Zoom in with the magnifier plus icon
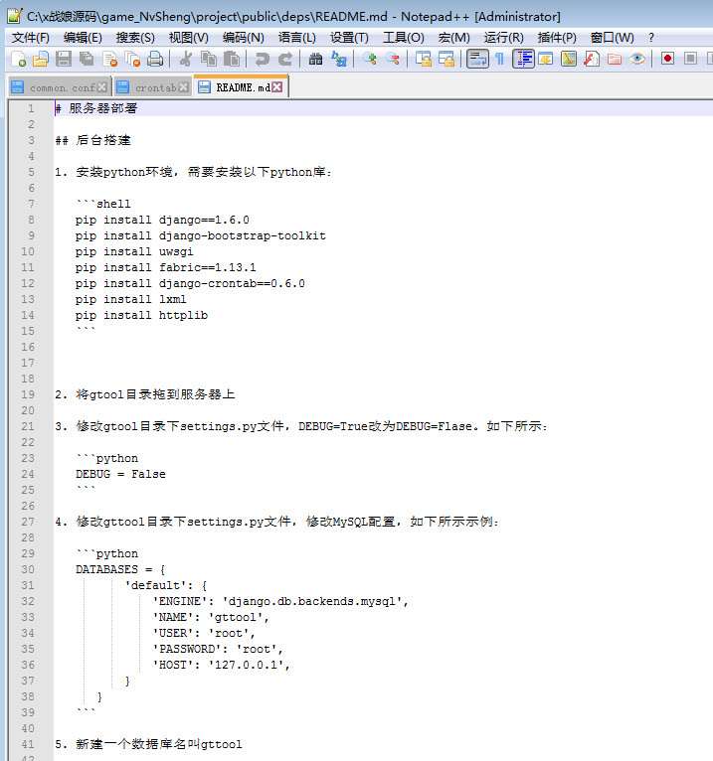The width and height of the screenshot is (713, 761). point(371,60)
